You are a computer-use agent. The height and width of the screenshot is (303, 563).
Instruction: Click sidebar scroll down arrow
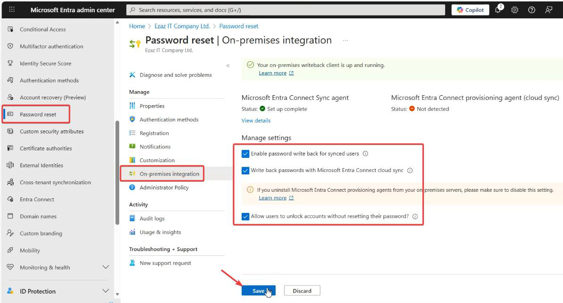point(117,294)
